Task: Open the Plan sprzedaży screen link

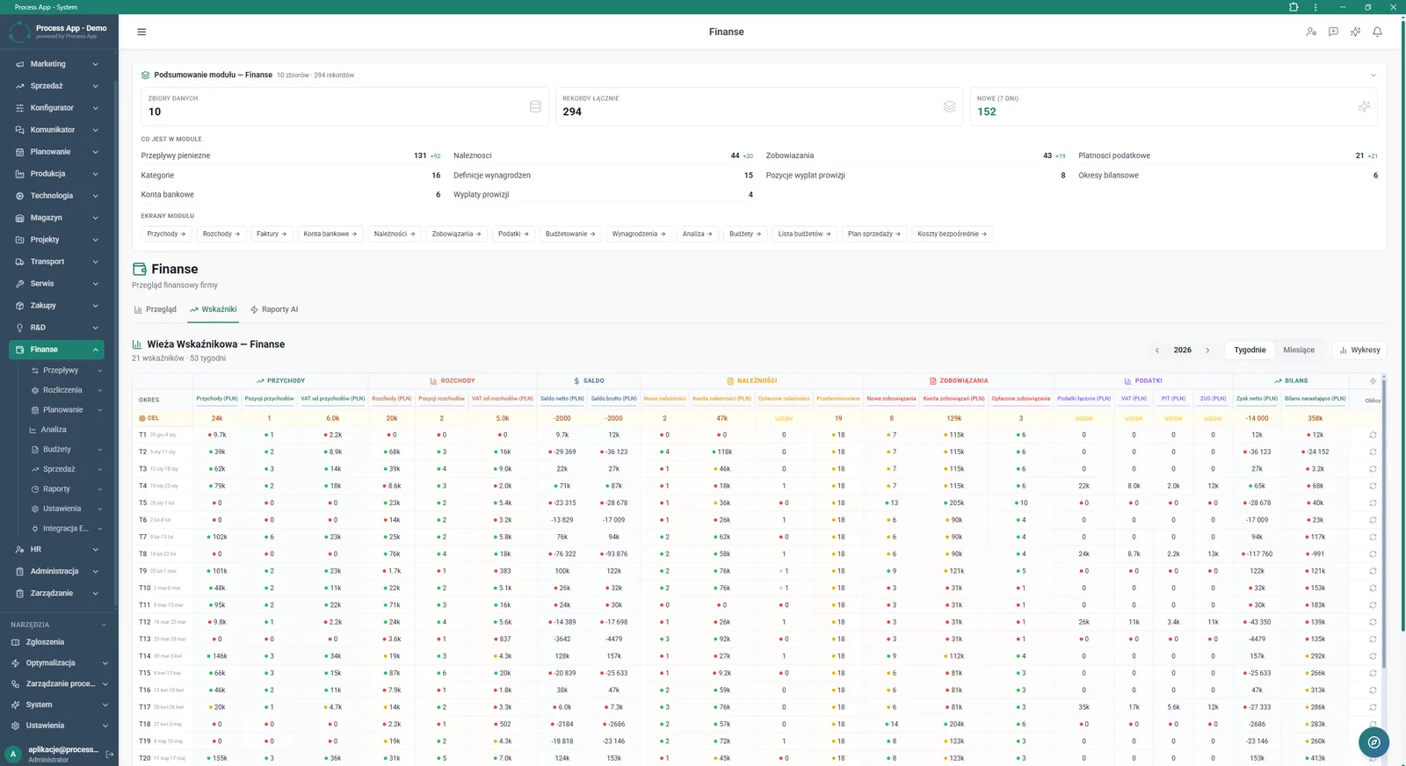Action: click(874, 234)
